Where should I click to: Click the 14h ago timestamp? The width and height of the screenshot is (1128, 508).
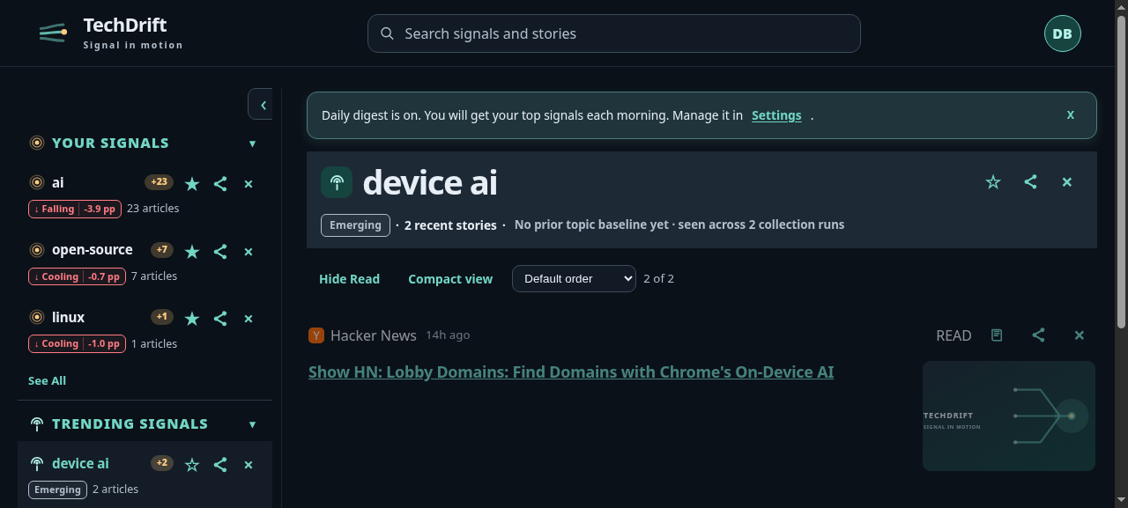pos(448,335)
